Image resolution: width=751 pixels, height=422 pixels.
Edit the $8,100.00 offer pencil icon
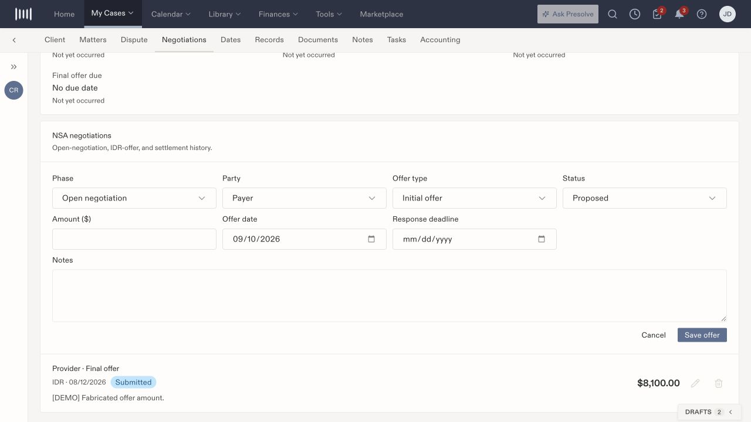pyautogui.click(x=695, y=383)
